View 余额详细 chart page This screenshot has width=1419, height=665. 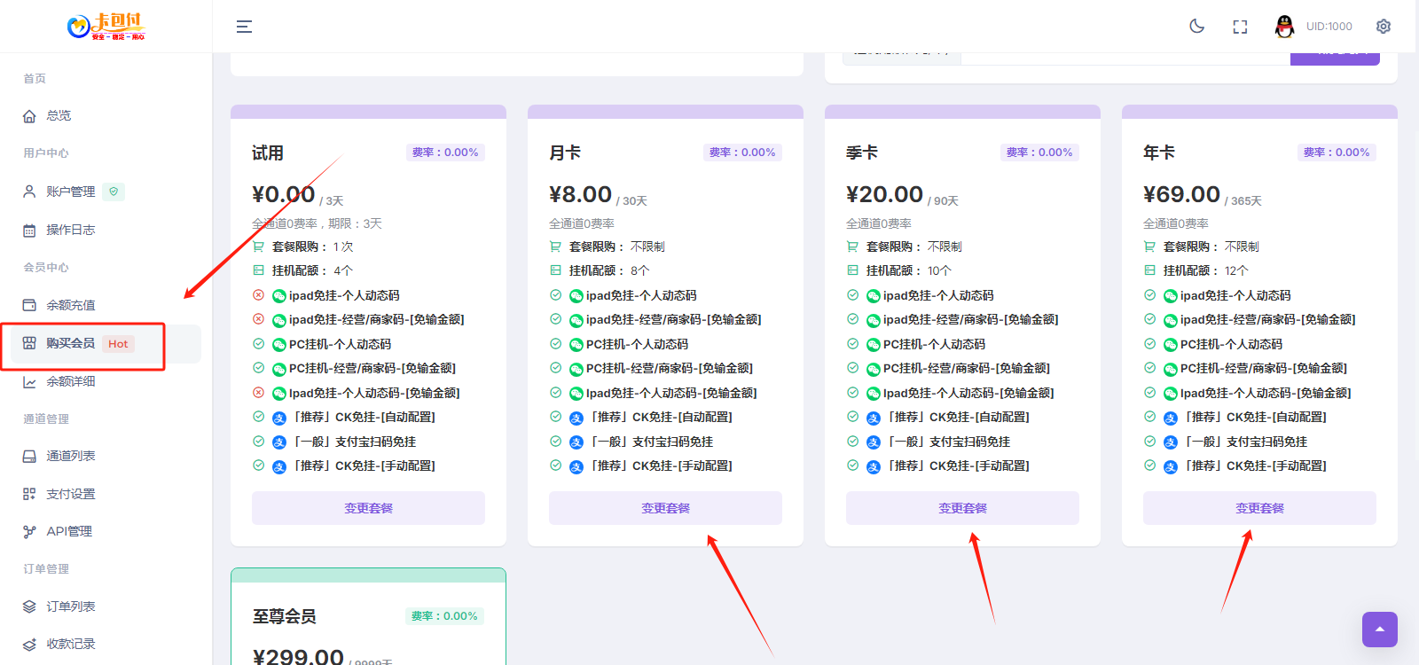tap(70, 381)
